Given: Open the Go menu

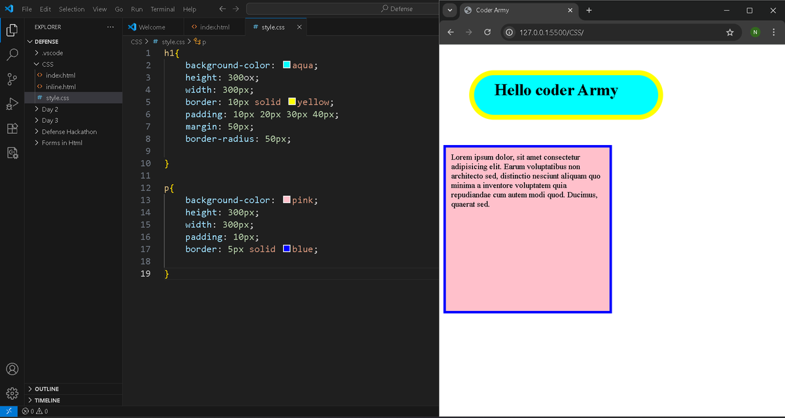Looking at the screenshot, I should (x=119, y=9).
